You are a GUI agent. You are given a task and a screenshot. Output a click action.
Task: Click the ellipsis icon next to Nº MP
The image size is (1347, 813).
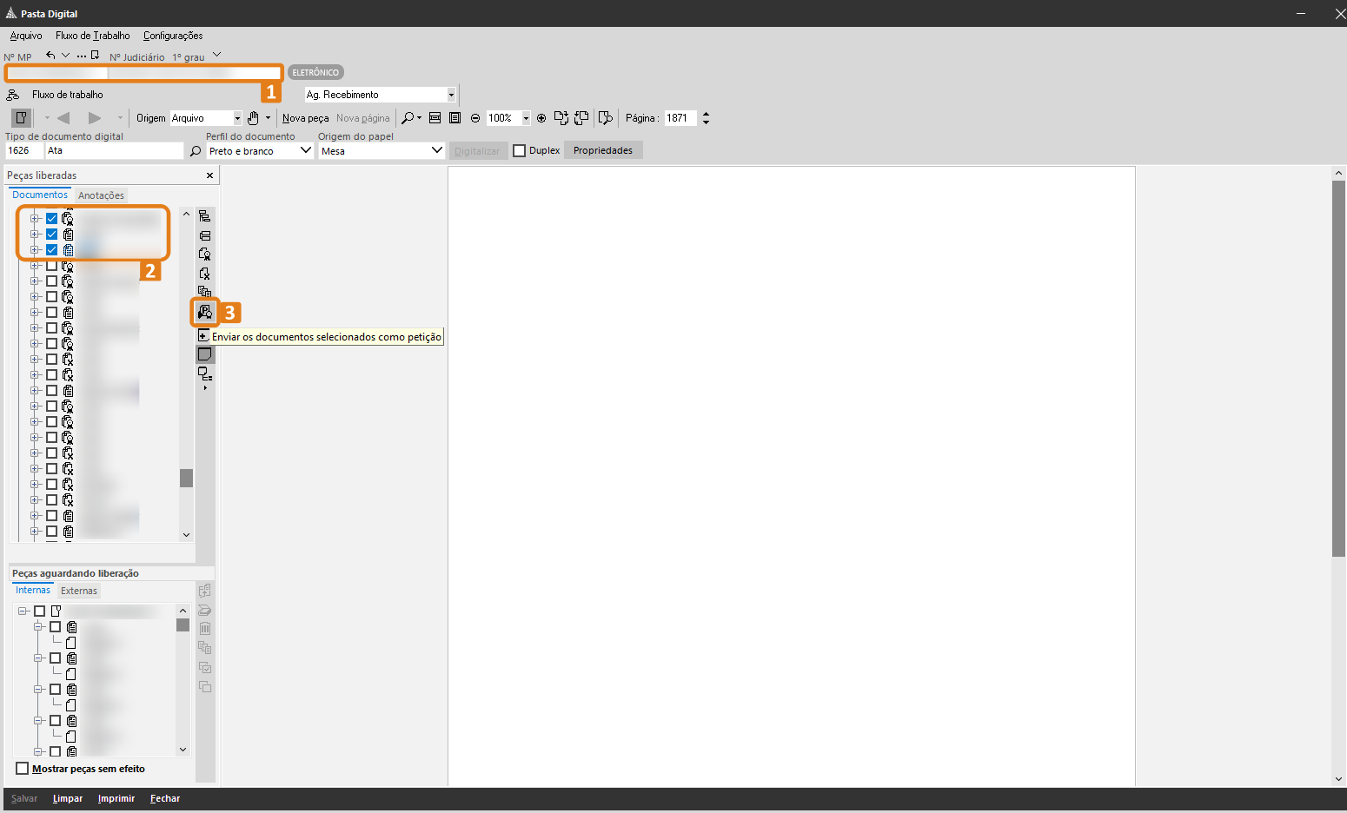81,56
